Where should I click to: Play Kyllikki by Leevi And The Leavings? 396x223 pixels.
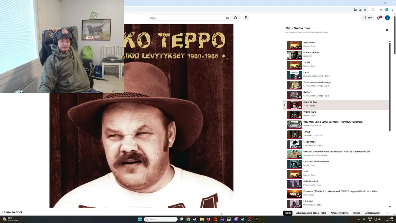(336, 95)
